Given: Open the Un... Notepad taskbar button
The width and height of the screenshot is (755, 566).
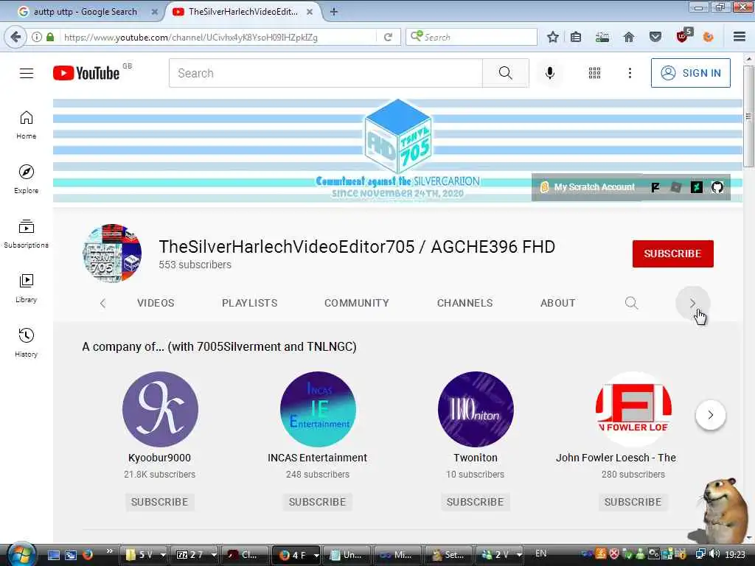Looking at the screenshot, I should 347,555.
